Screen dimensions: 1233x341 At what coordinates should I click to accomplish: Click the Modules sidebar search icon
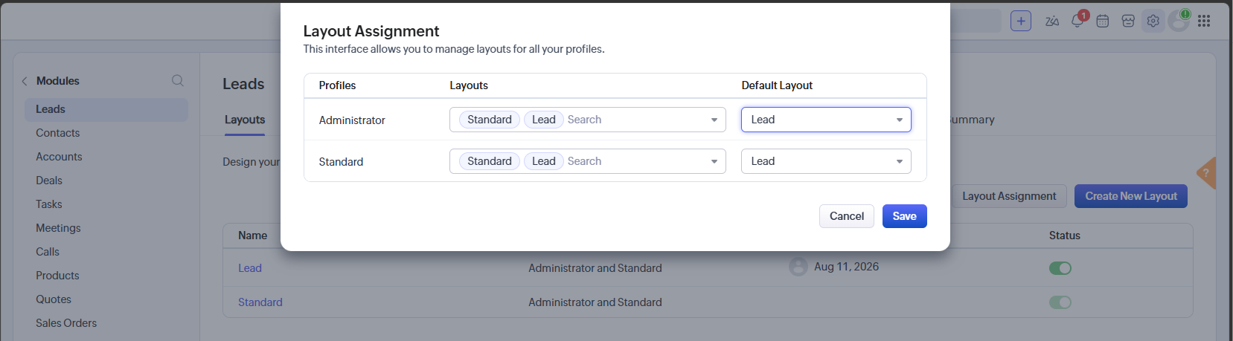coord(178,80)
